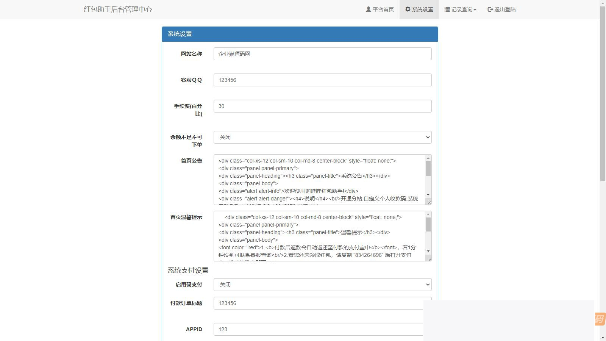
Task: Click the 红包助手后台管理中心 title
Action: [117, 9]
